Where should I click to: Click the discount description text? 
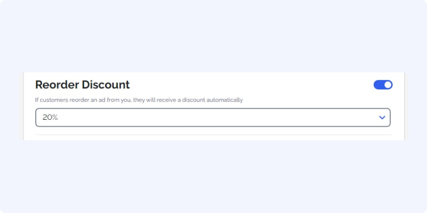click(x=139, y=100)
